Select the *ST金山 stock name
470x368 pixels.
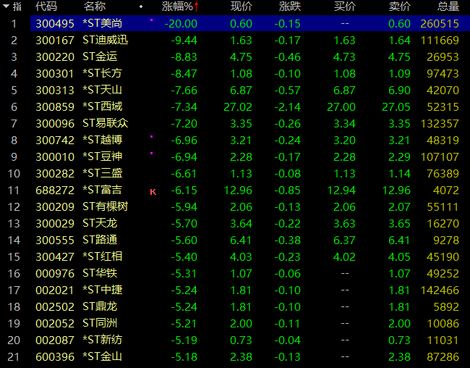tap(103, 356)
